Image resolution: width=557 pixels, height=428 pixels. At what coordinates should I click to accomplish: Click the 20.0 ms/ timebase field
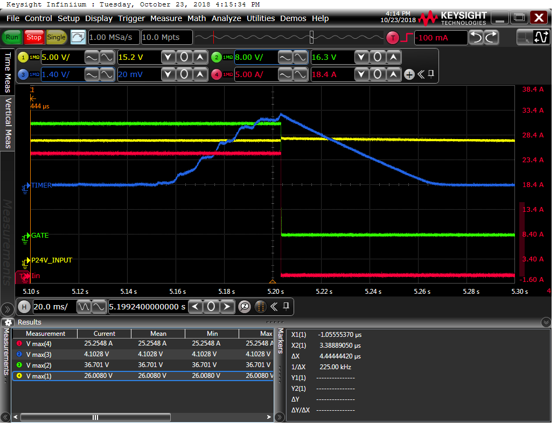pos(54,307)
